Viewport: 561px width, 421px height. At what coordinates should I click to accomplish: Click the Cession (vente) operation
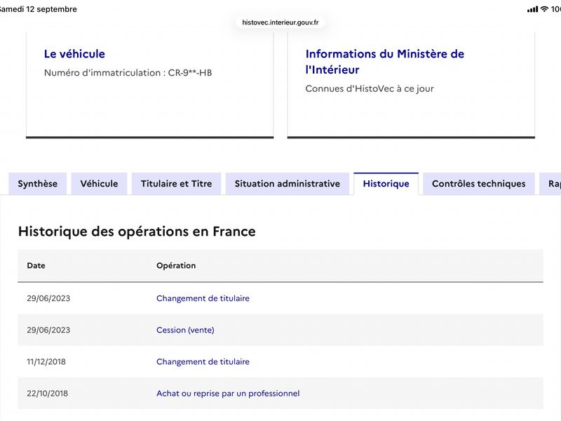(185, 330)
